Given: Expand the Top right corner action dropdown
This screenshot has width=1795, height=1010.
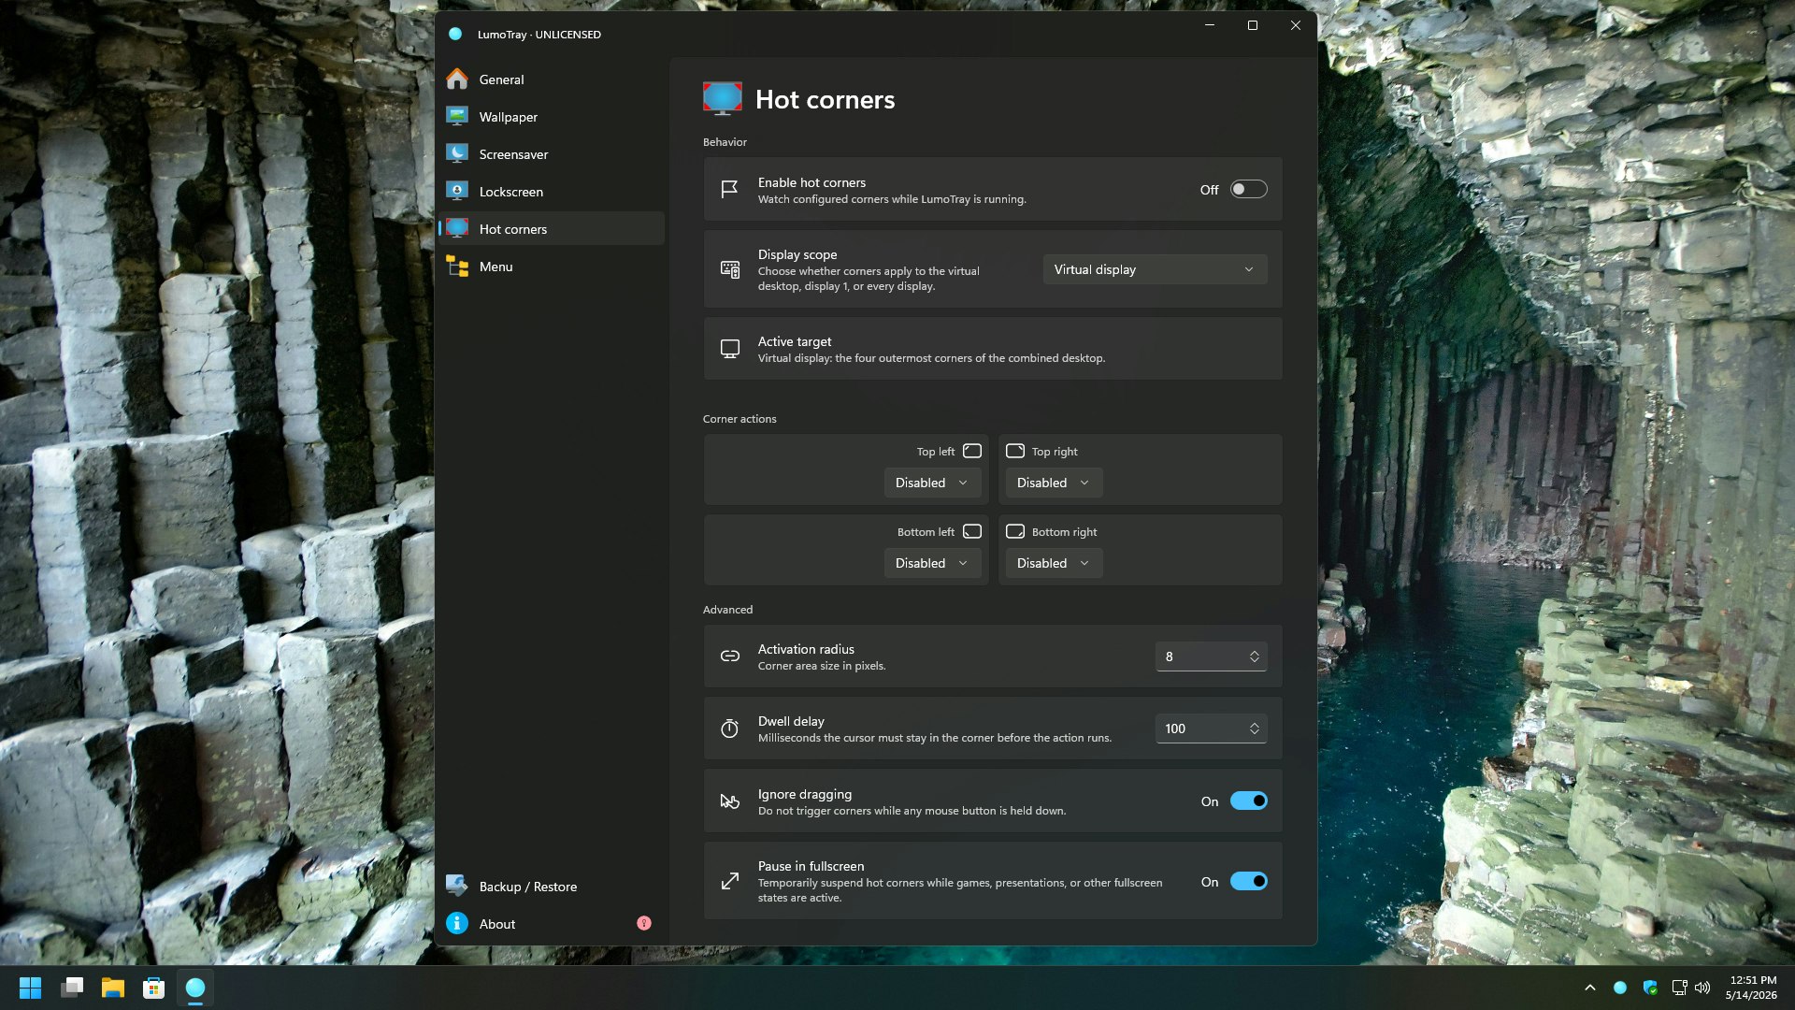Looking at the screenshot, I should pos(1054,483).
